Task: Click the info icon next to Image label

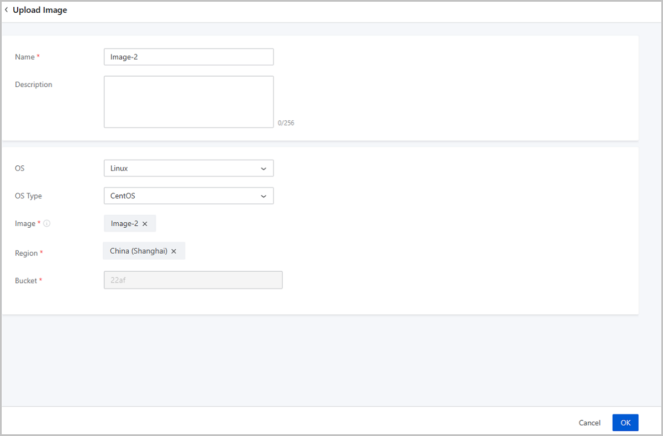Action: pyautogui.click(x=47, y=224)
